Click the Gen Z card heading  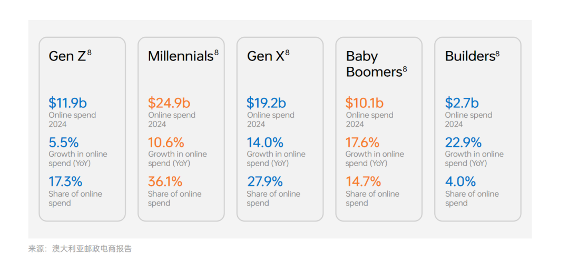click(x=67, y=56)
